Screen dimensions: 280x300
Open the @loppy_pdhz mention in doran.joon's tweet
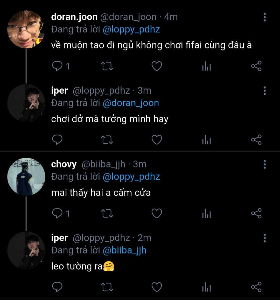[x=131, y=30]
